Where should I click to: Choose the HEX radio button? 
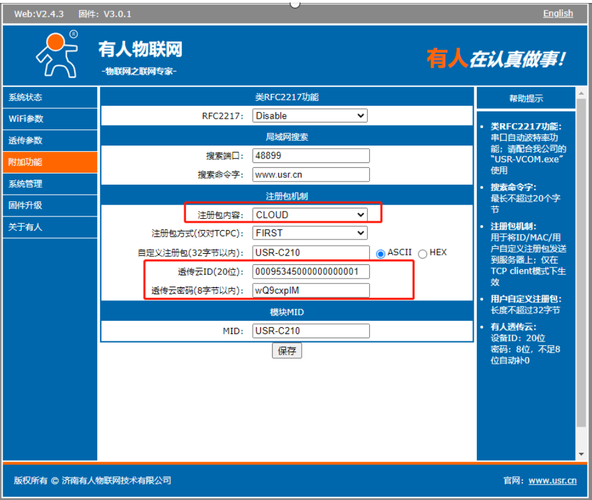(423, 254)
